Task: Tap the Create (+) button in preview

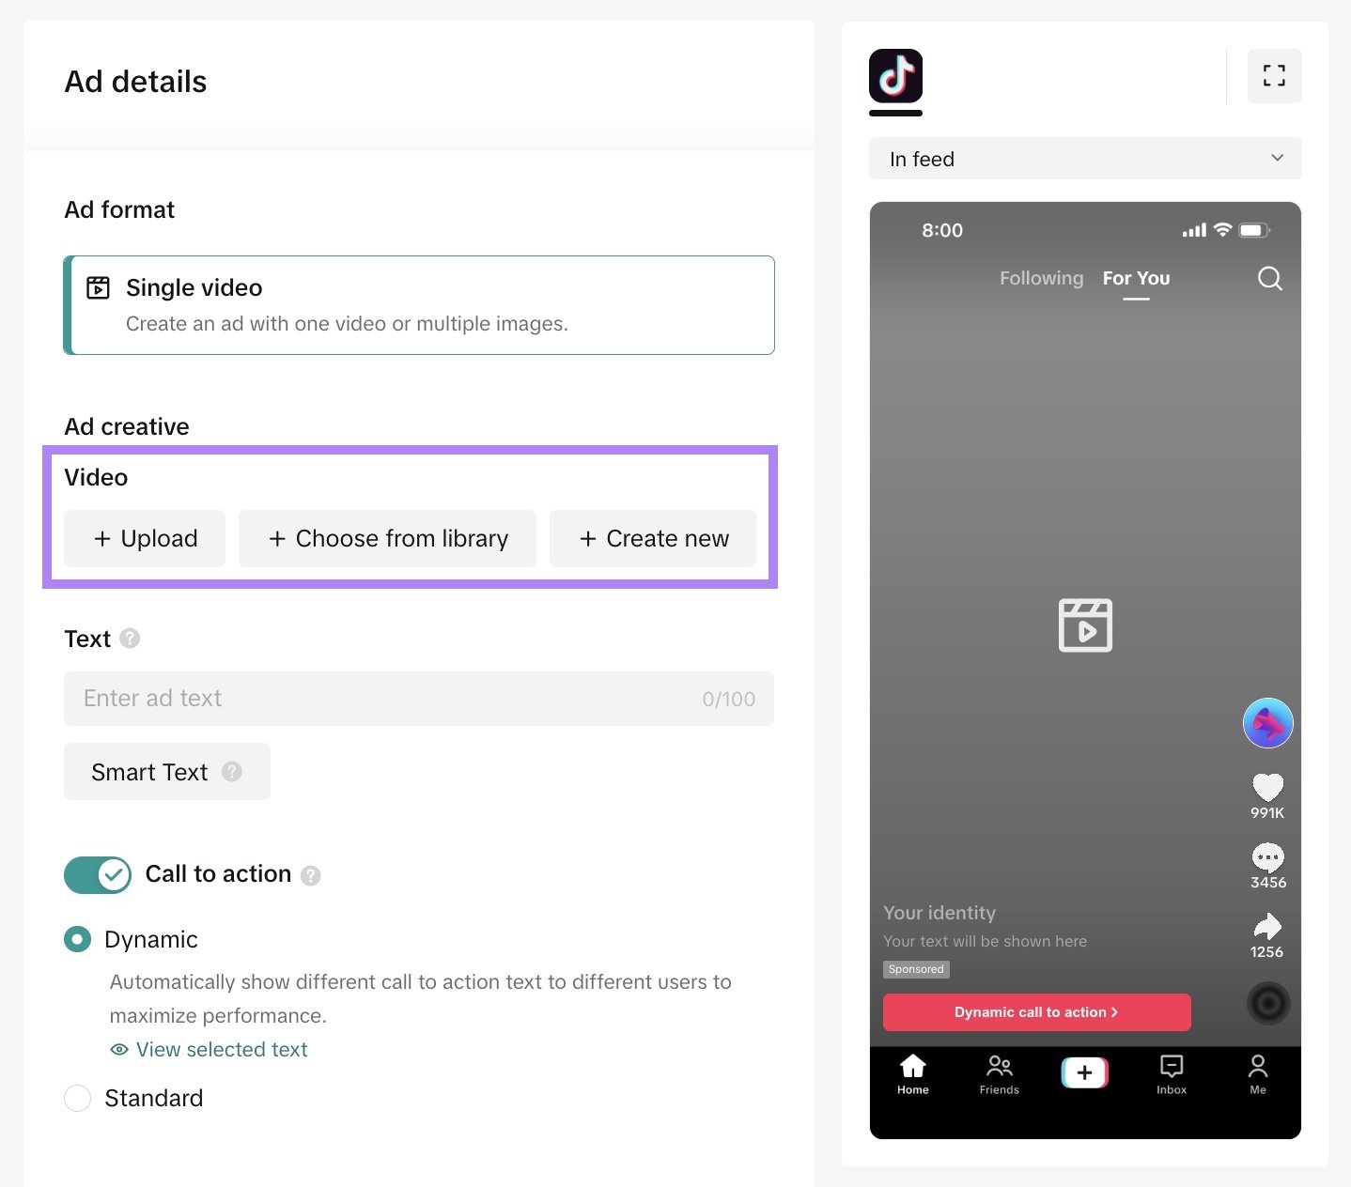Action: tap(1084, 1071)
